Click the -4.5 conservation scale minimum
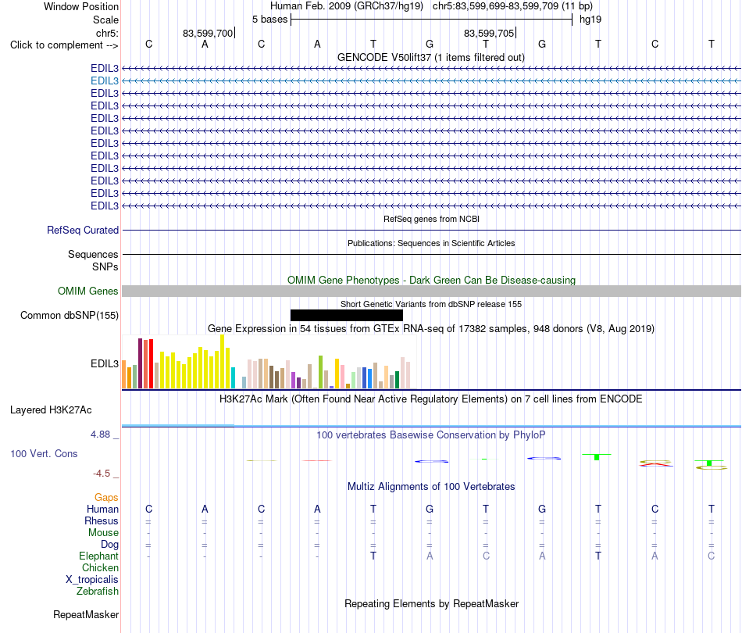This screenshot has height=633, width=742. (102, 474)
